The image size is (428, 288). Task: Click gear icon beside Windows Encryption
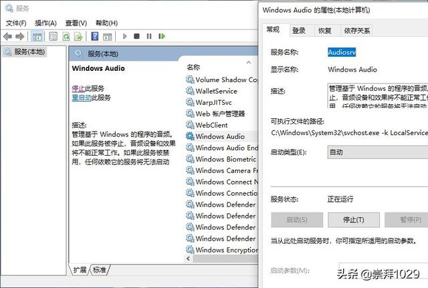coord(190,249)
